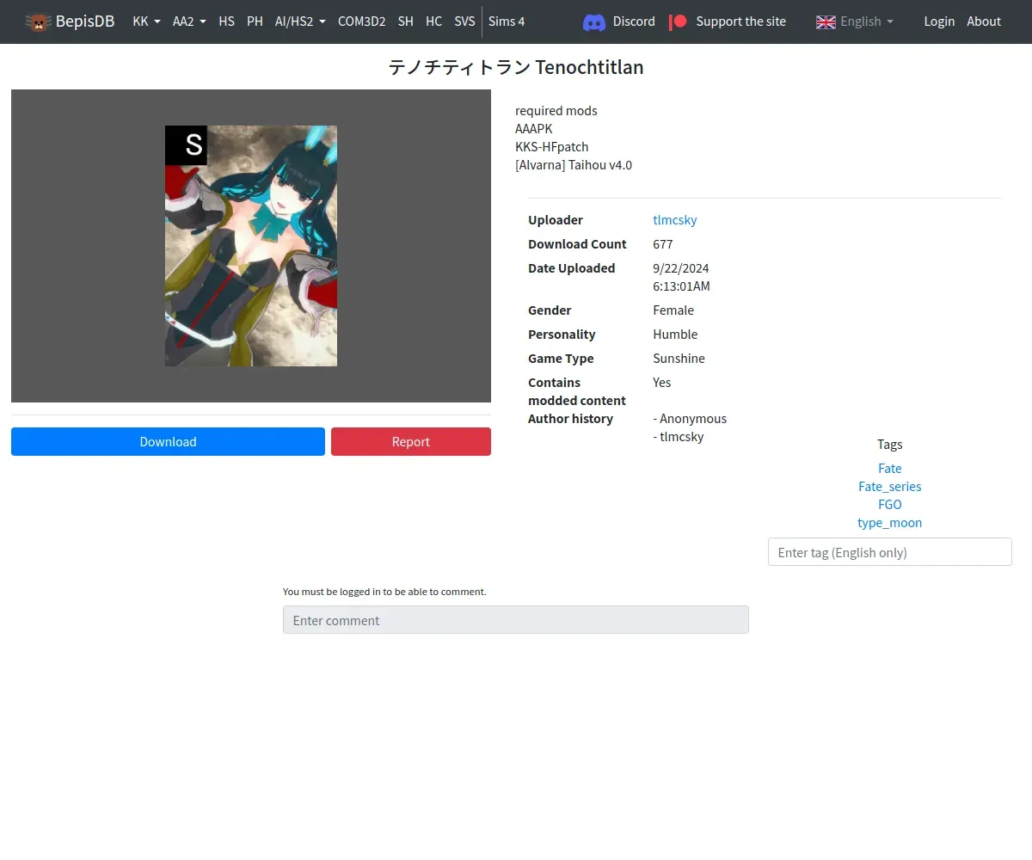This screenshot has height=860, width=1032.
Task: Click the page title Tenochtitlan
Action: 516,67
